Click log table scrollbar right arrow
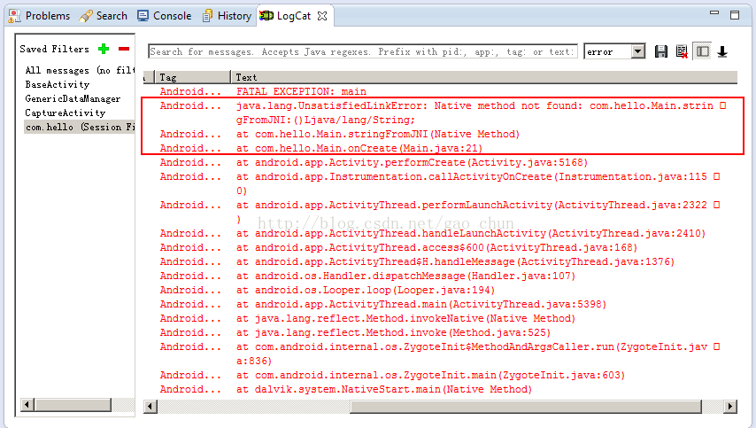756x428 pixels. (x=730, y=407)
